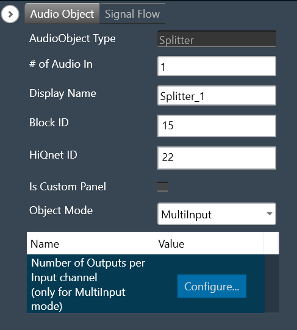Toggle the Is Custom Panel checkbox
Viewport: 297px width, 330px height.
pos(162,187)
